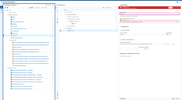
Task: Open the three-dot menu for the selected Contract binding row
Action: [x=116, y=31]
